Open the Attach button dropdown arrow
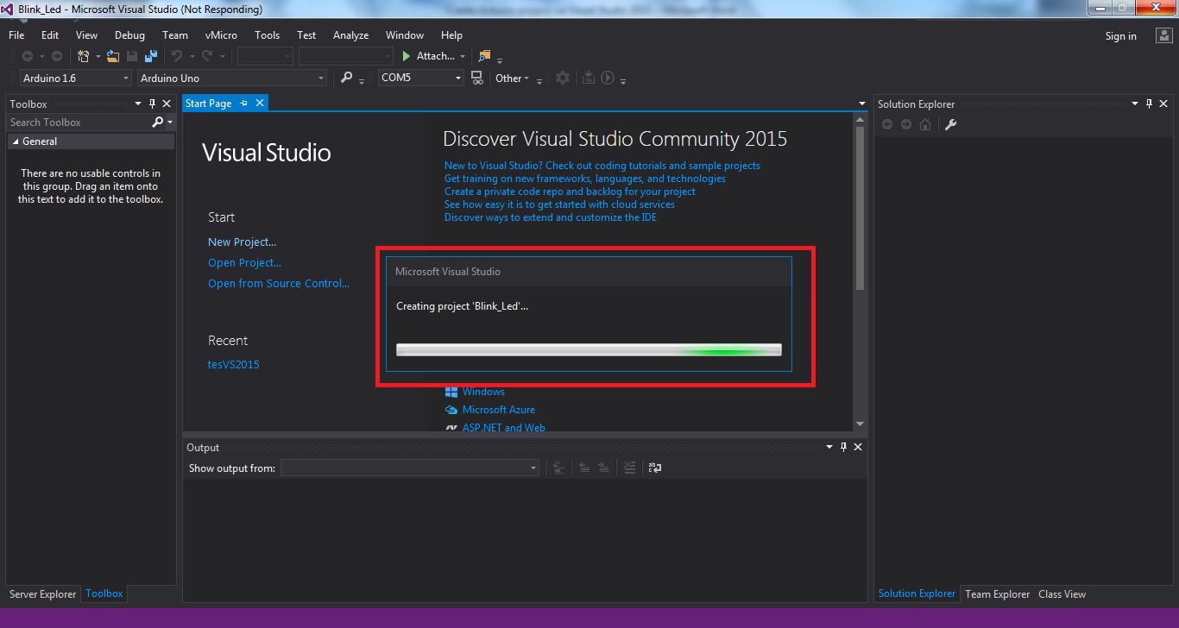The height and width of the screenshot is (628, 1179). pyautogui.click(x=463, y=56)
